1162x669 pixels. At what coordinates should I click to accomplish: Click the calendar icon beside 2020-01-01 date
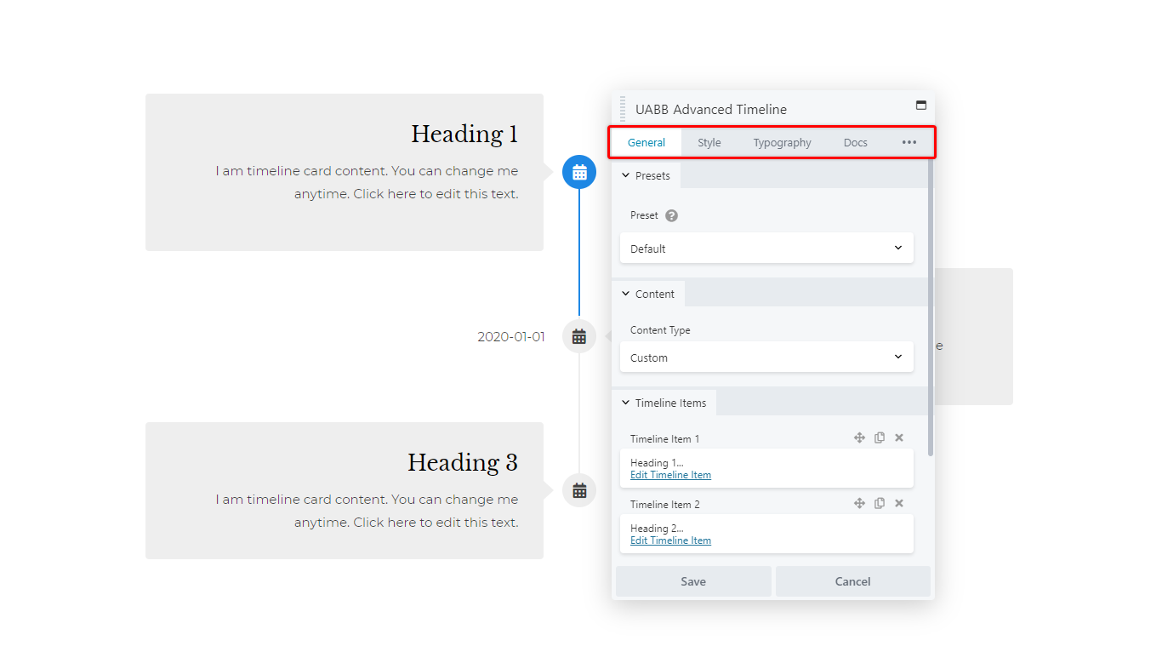(x=579, y=336)
